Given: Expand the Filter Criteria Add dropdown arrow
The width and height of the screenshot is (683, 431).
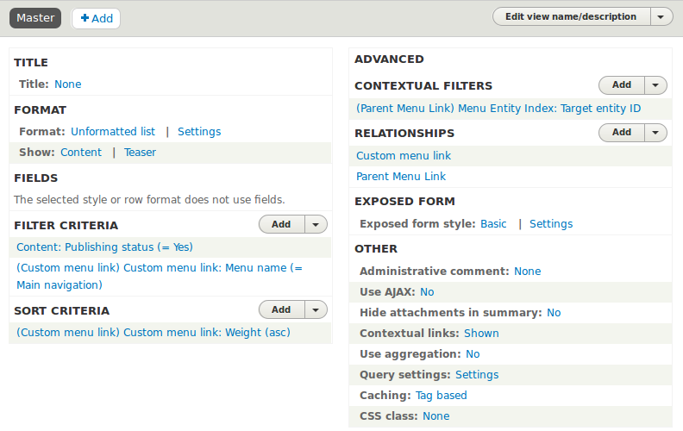Looking at the screenshot, I should coord(316,224).
